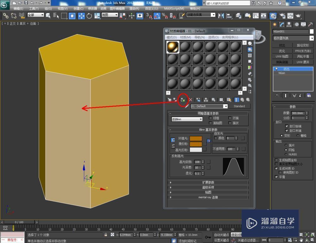Screen dimensions: 316x243
Task: Enable the 生成贴图坐标 checkbox
Action: click(276, 160)
